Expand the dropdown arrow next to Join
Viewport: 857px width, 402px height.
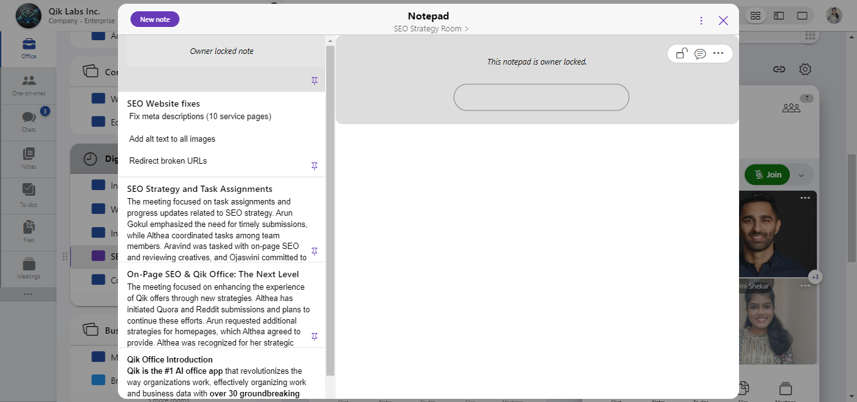[801, 175]
